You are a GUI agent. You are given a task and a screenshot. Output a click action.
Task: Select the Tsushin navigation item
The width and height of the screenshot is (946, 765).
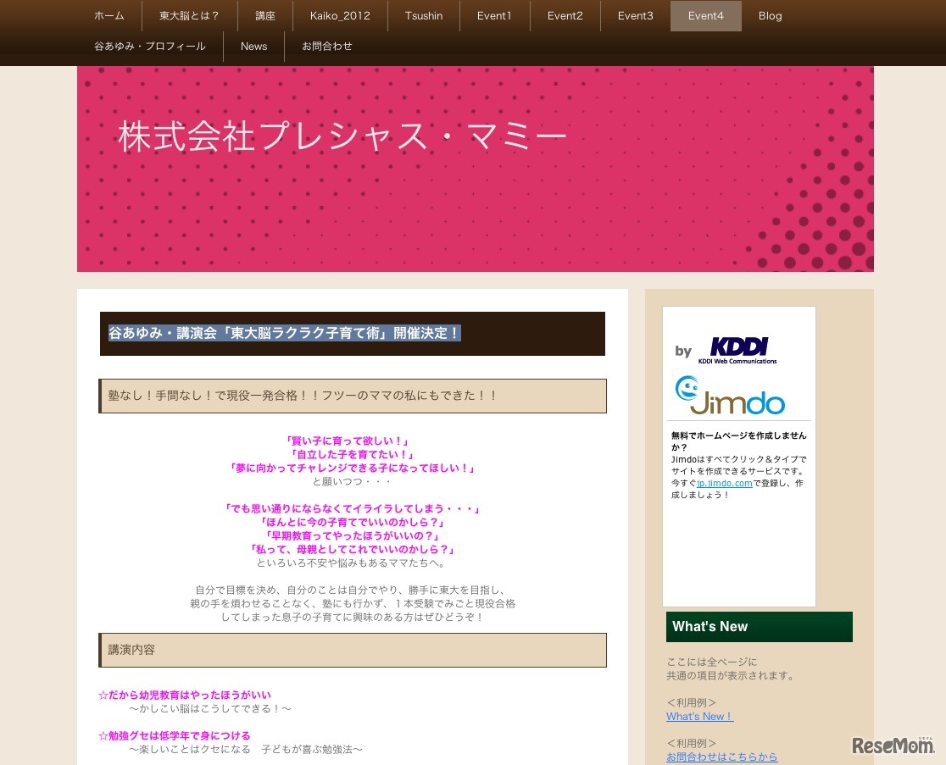pos(423,15)
